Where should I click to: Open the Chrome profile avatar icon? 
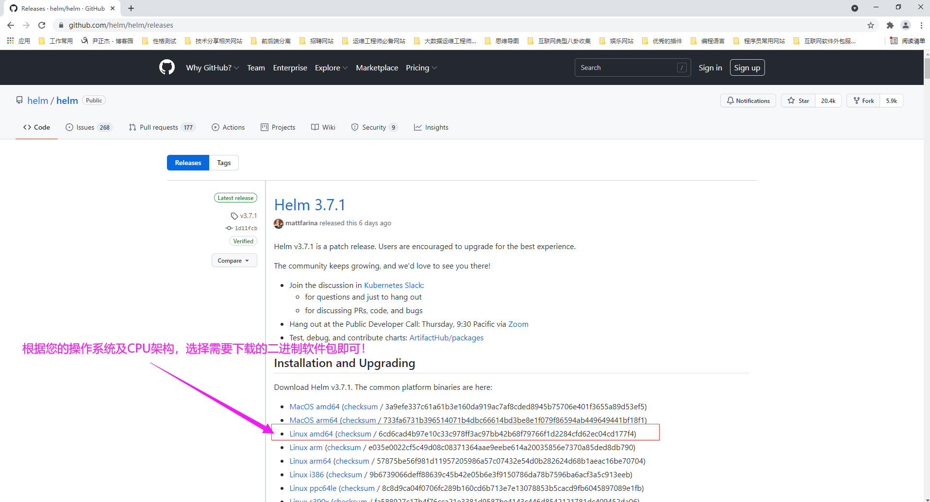pos(905,25)
